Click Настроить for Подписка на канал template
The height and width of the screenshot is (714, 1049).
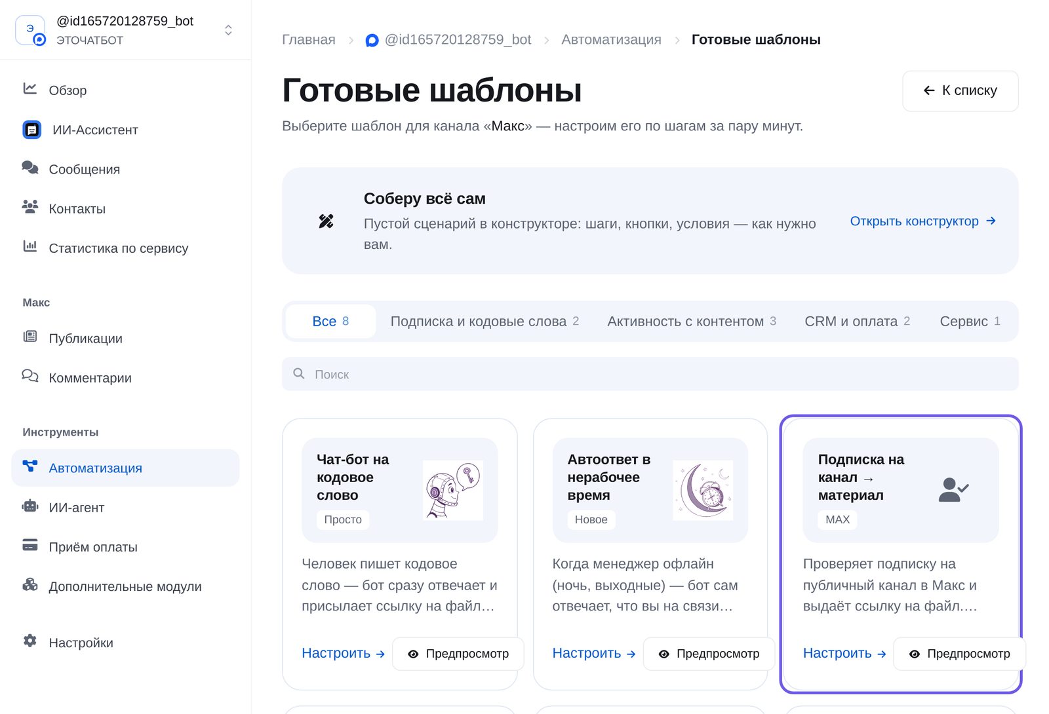point(844,653)
